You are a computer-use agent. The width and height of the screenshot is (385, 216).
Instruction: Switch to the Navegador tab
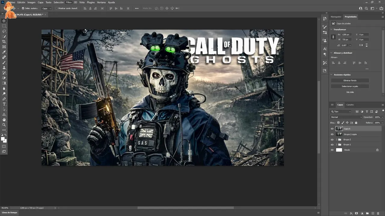[336, 17]
